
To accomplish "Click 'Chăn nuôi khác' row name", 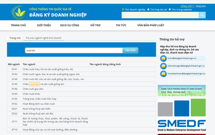I will click(32, 94).
